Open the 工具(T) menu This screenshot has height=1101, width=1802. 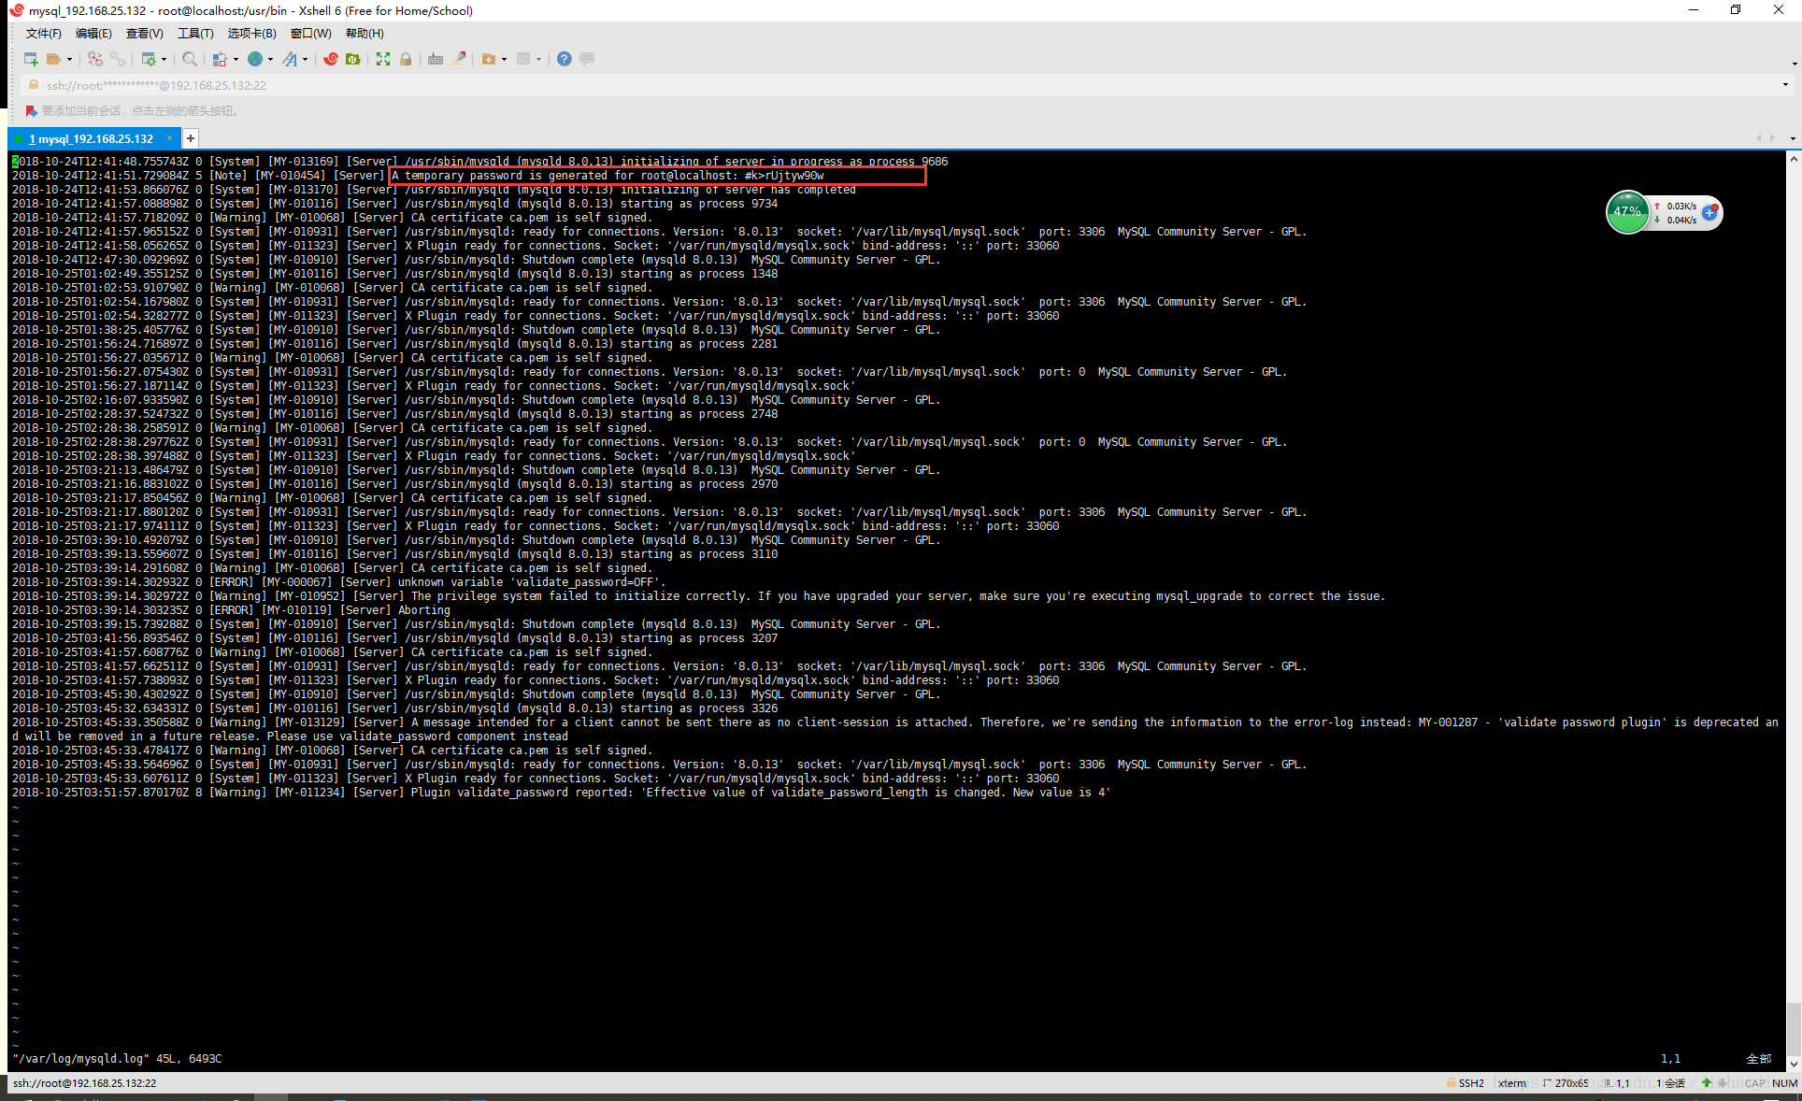click(x=195, y=34)
